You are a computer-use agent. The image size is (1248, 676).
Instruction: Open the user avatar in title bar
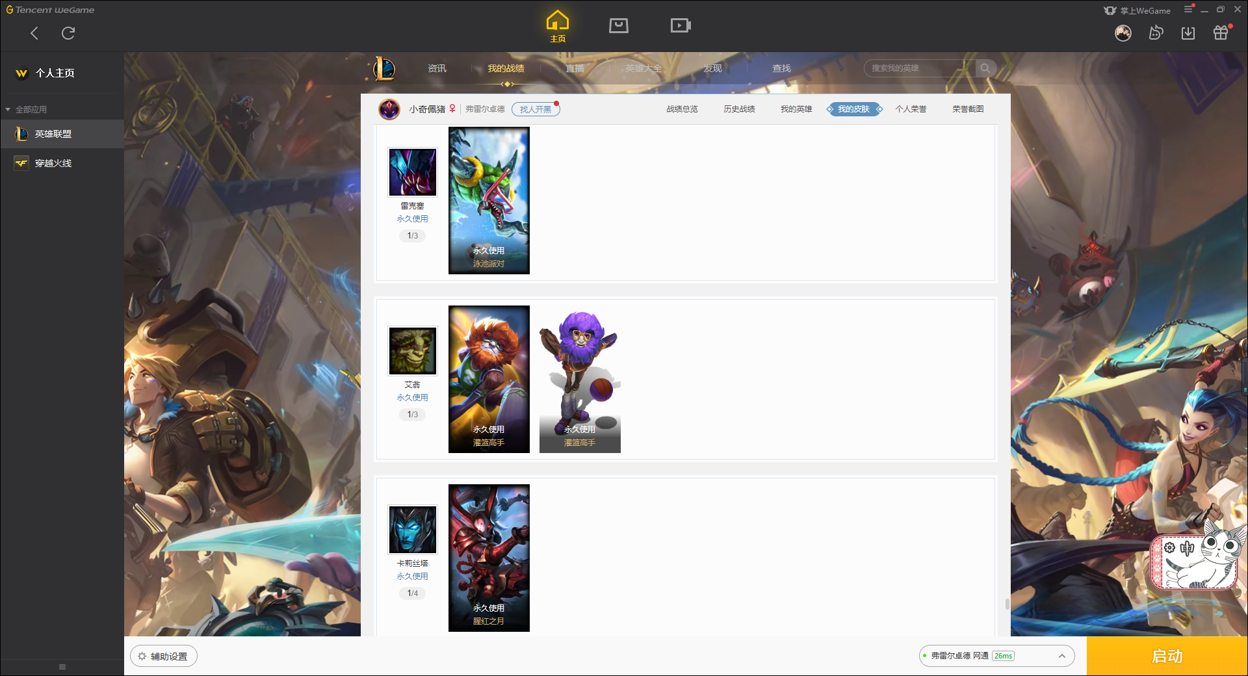click(1123, 32)
